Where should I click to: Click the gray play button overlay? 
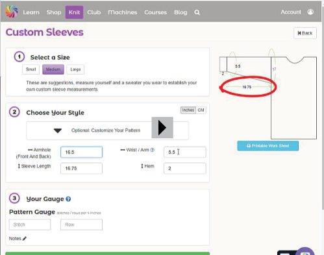[x=162, y=128]
